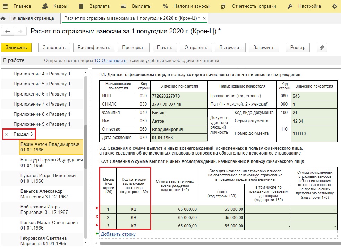
Task: Click the Отправить button
Action: pos(196,48)
